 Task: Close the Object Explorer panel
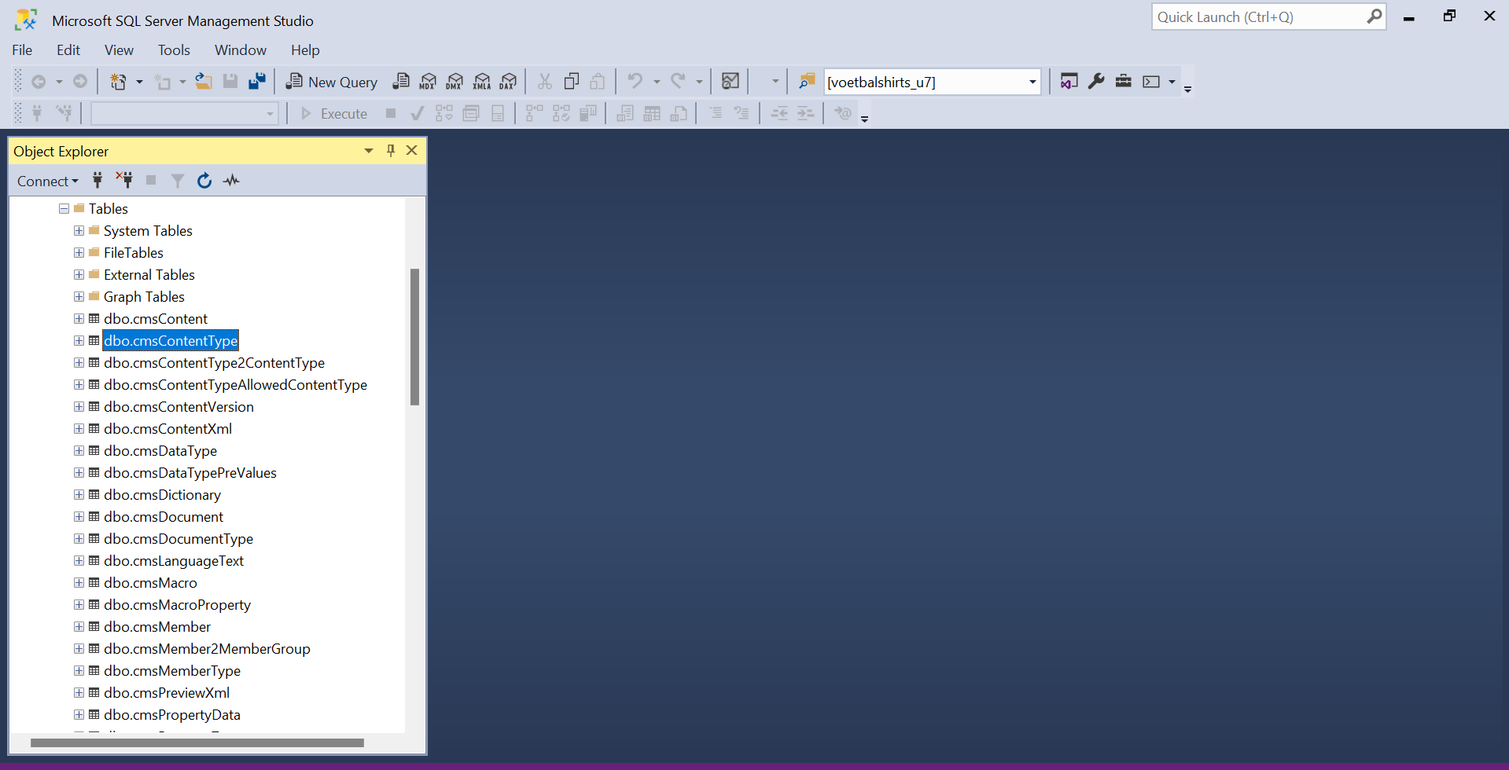[x=411, y=151]
